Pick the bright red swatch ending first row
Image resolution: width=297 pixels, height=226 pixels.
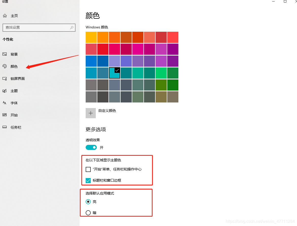pyautogui.click(x=173, y=37)
